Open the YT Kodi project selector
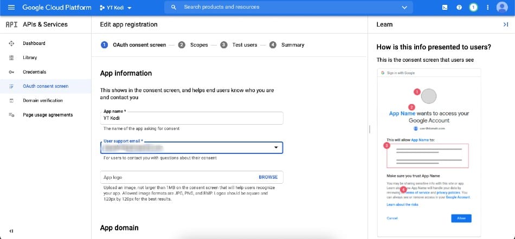This screenshot has width=515, height=239. (x=115, y=8)
